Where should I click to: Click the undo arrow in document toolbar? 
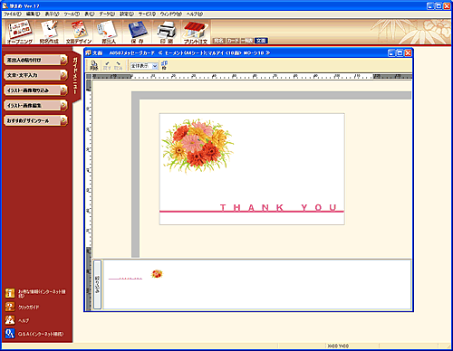click(107, 65)
